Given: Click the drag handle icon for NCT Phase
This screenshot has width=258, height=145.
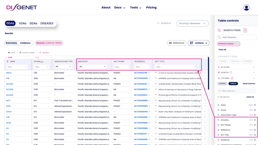Looking at the screenshot, I should [x=218, y=125].
